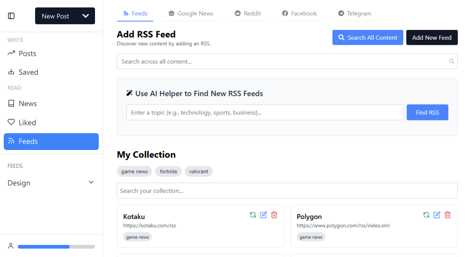Image resolution: width=468 pixels, height=257 pixels.
Task: Expand the Design feeds group
Action: (91, 183)
